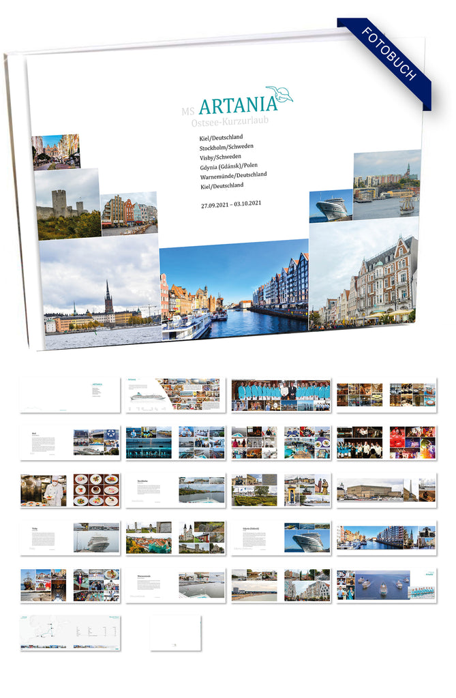This screenshot has height=698, width=456.
Task: Select the garden and royal guard spread
Action: click(x=281, y=491)
